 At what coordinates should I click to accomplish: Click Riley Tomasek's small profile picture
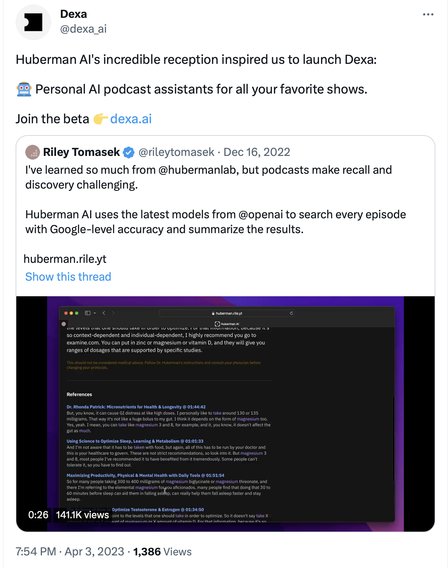coord(33,152)
